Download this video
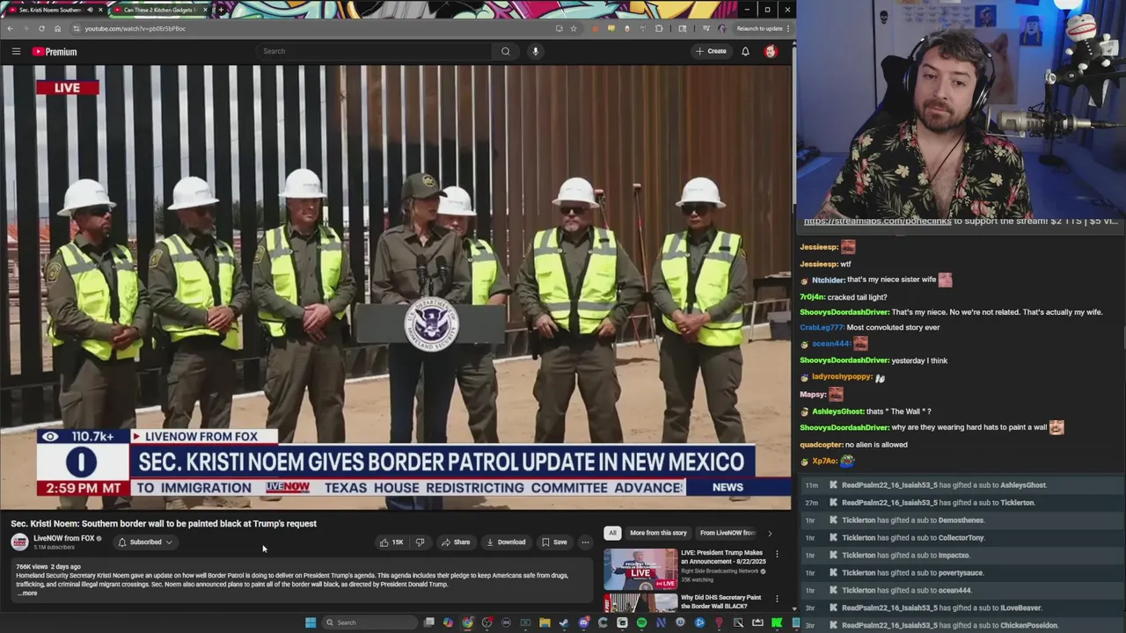This screenshot has width=1126, height=633. tap(506, 542)
